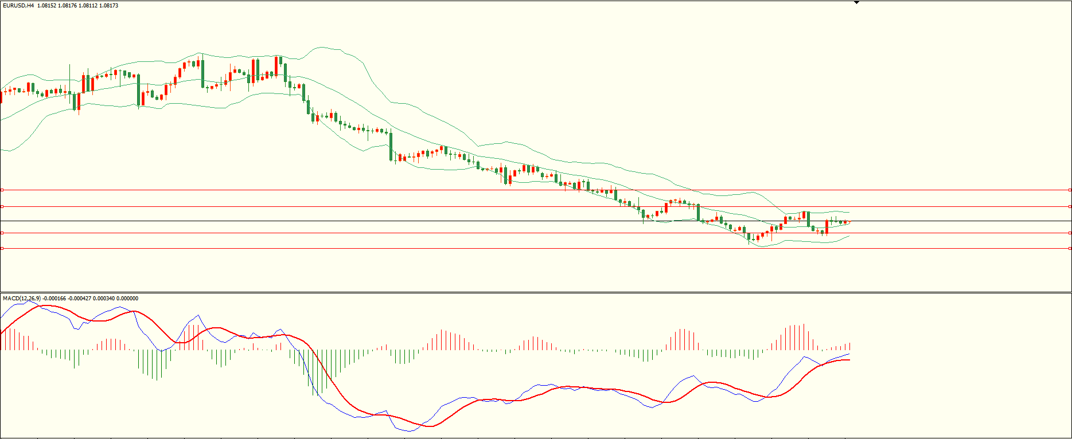Select left handle of uppermost red horizontal line
Viewport: 1072px width, 439px height.
coord(2,190)
